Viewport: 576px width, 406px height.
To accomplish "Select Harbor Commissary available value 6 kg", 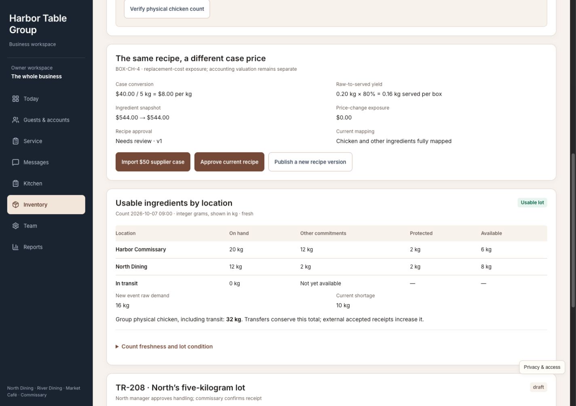I will click(486, 250).
